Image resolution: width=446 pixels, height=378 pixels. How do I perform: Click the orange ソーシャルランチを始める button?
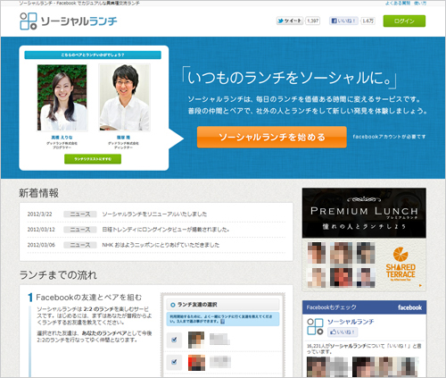tap(272, 137)
